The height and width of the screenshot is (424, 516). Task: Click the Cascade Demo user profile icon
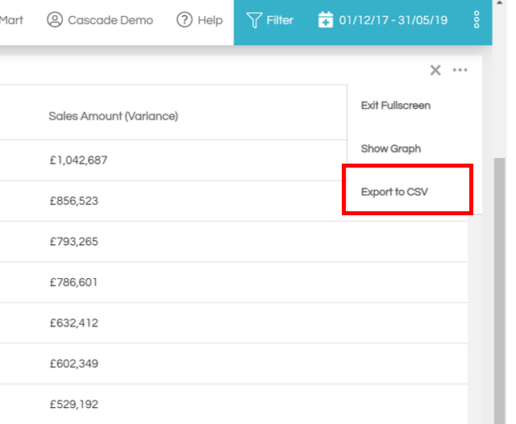(55, 19)
